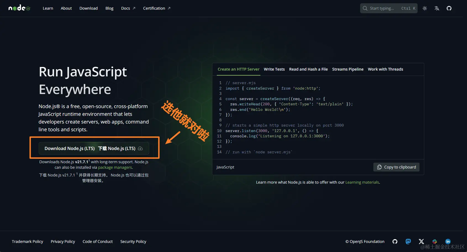Viewport: 467px width, 252px height.
Task: Click the Node.js logo in header
Action: coord(19,8)
